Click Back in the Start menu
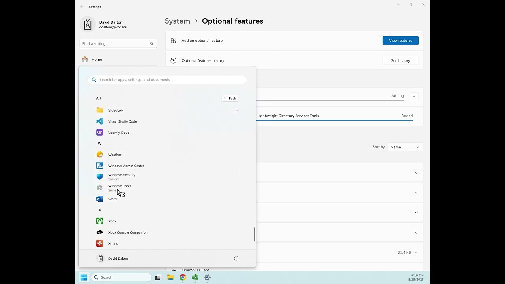 click(230, 99)
